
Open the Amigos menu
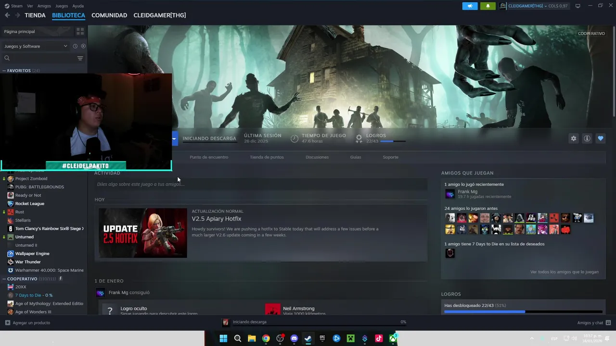(x=44, y=6)
